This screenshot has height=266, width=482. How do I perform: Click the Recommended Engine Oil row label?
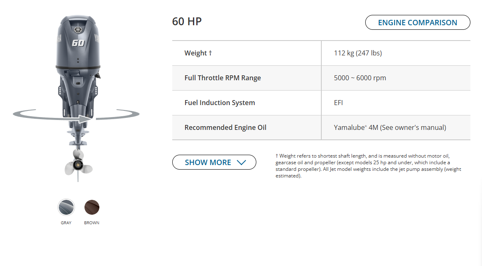225,127
